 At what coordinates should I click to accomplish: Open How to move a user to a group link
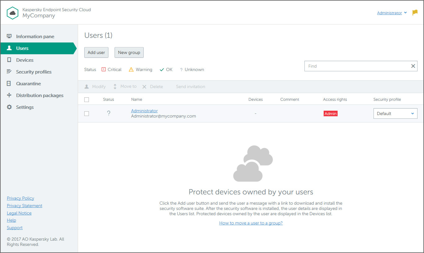(251, 223)
